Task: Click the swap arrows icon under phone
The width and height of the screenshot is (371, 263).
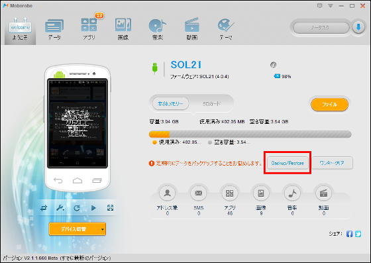Action: point(44,208)
